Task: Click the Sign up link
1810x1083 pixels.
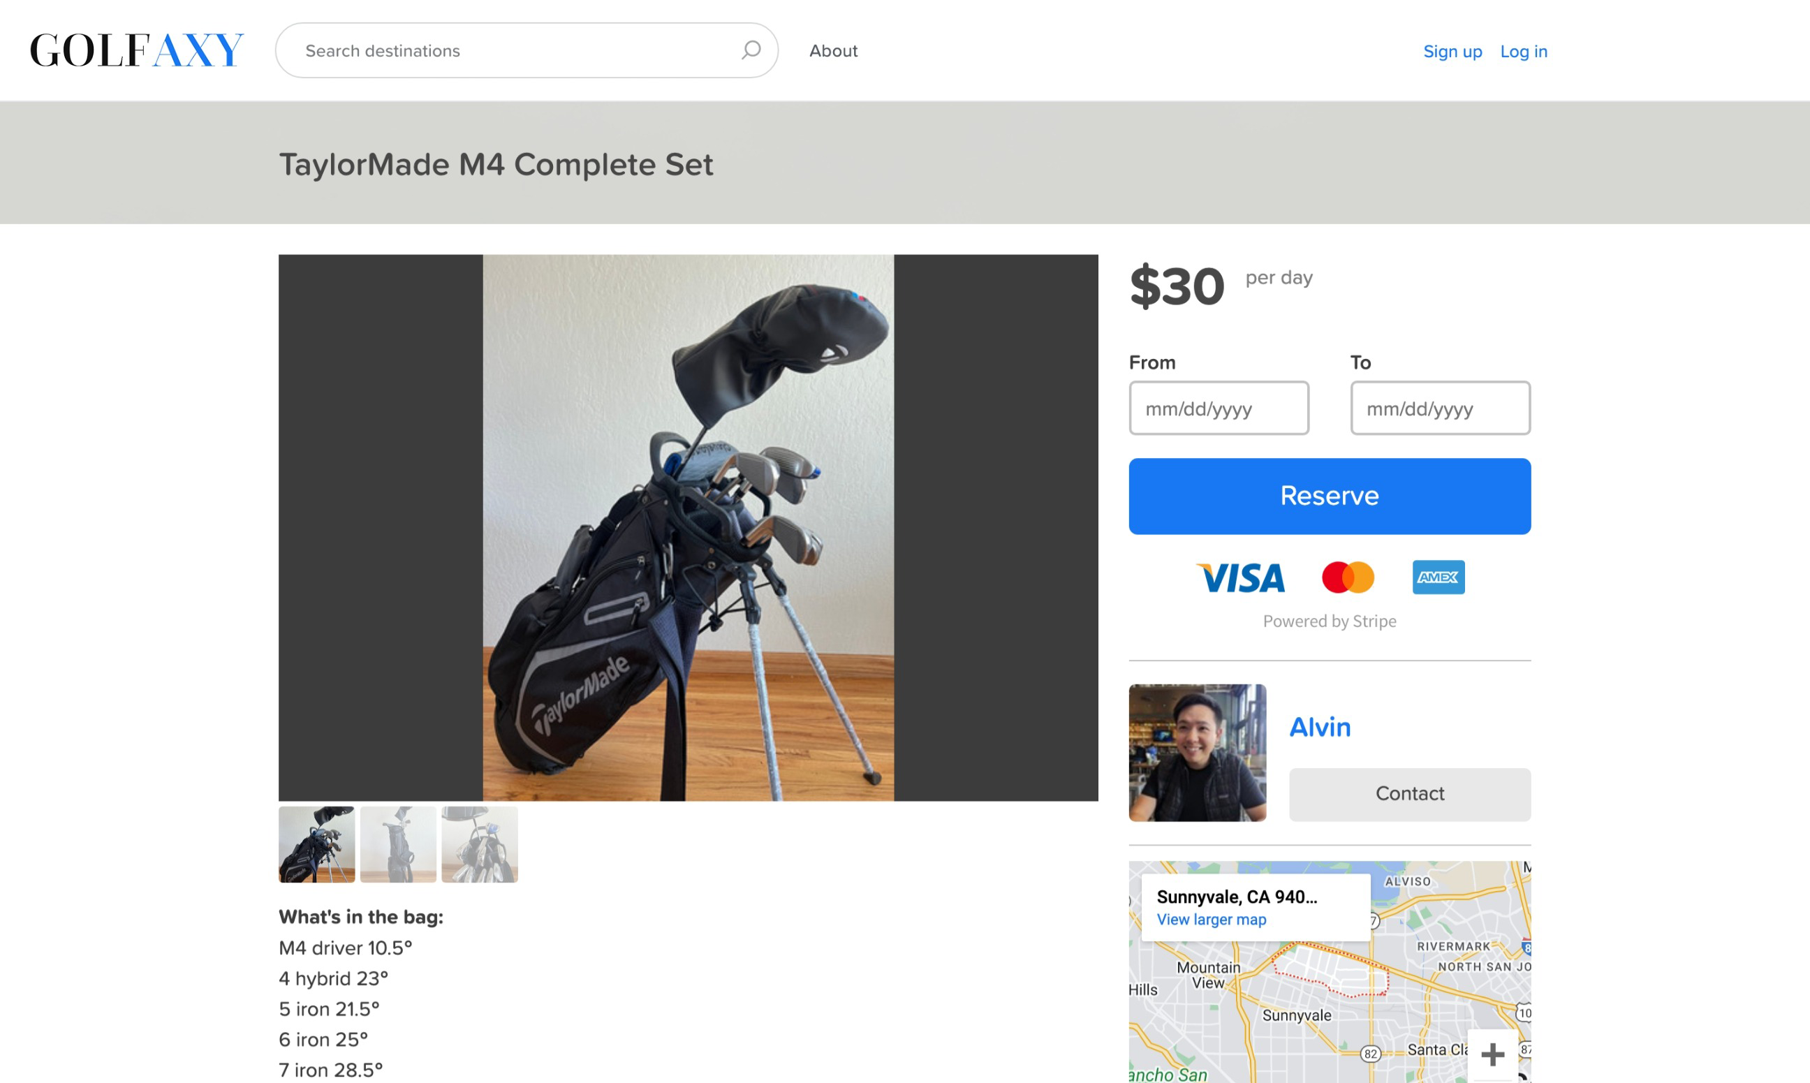Action: (x=1452, y=52)
